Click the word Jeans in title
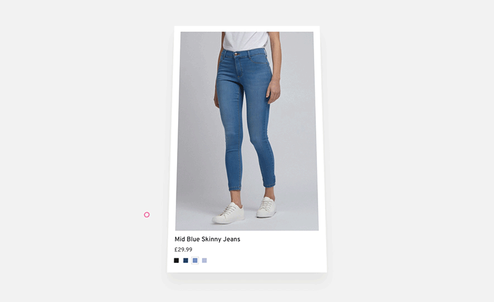This screenshot has width=494, height=302. 232,239
